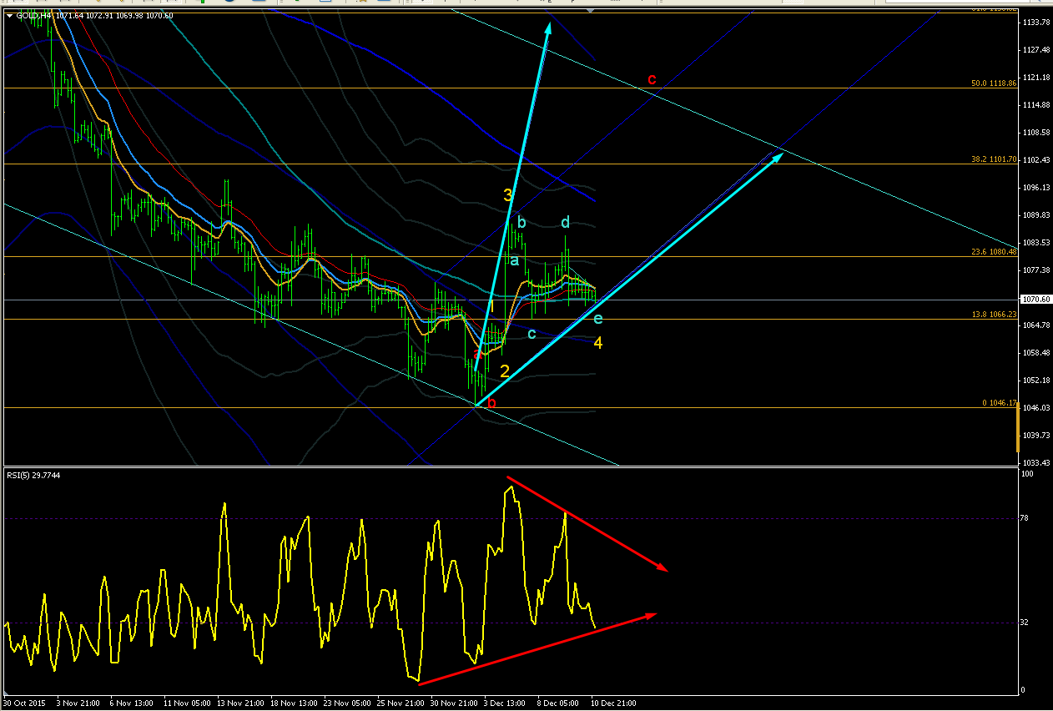Select the yellow wave label 2
1053x711 pixels.
pos(505,371)
